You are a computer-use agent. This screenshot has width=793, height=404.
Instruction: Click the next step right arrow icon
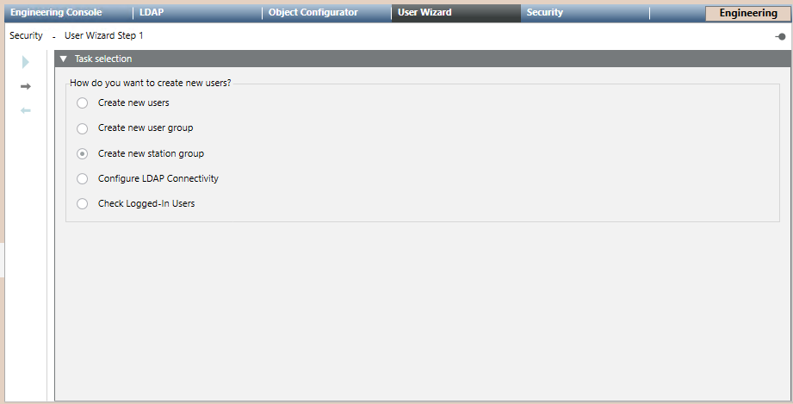point(26,86)
